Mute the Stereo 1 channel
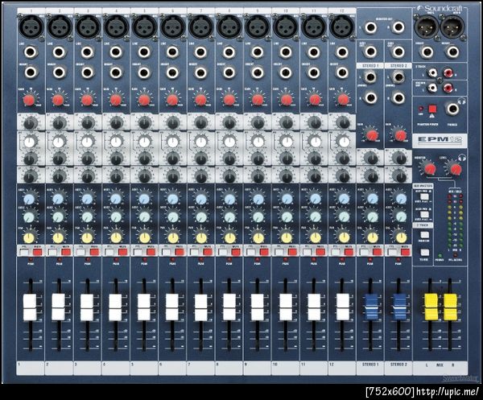 point(378,253)
